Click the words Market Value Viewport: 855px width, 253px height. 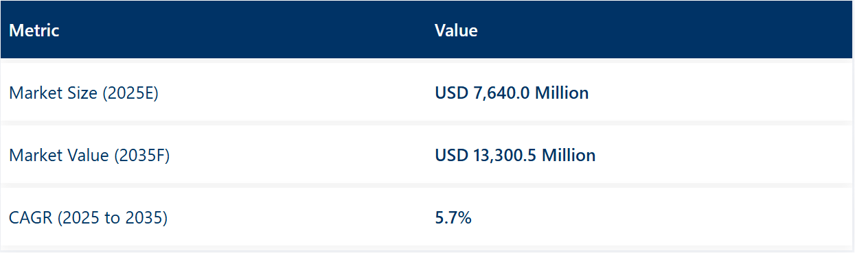click(x=58, y=155)
